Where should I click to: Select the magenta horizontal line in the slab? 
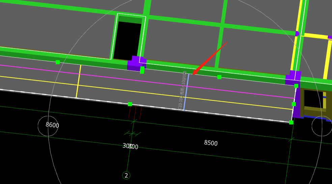coord(147,82)
